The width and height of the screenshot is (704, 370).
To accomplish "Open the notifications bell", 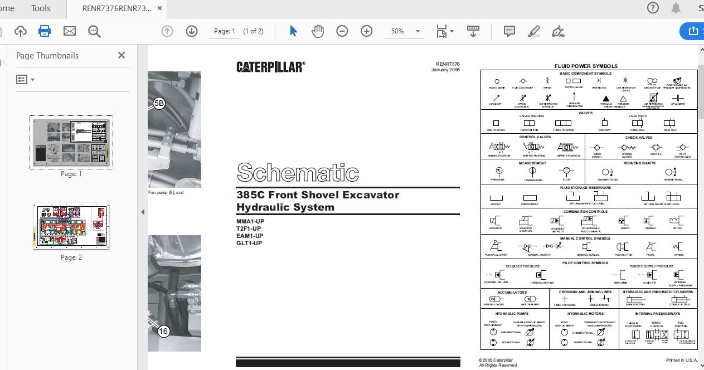I will coord(676,8).
